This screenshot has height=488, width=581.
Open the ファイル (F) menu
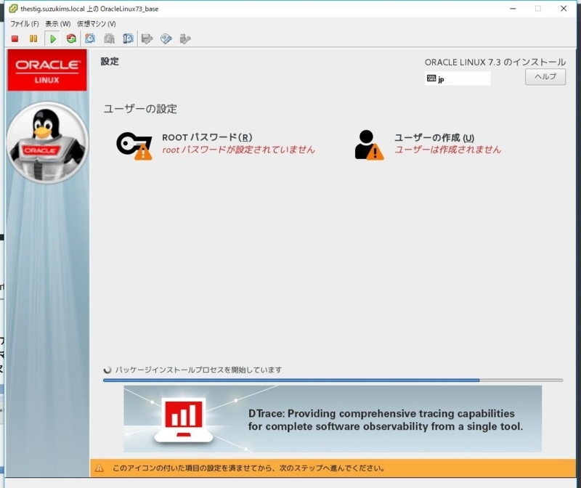point(25,24)
